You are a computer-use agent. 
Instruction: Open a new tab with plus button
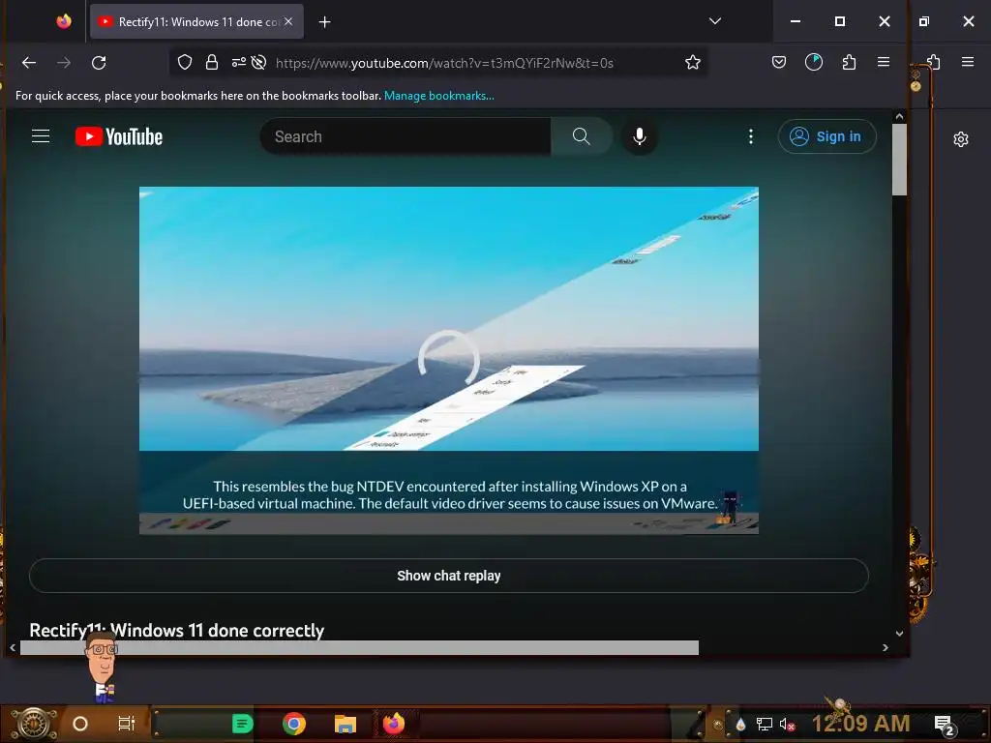point(325,22)
